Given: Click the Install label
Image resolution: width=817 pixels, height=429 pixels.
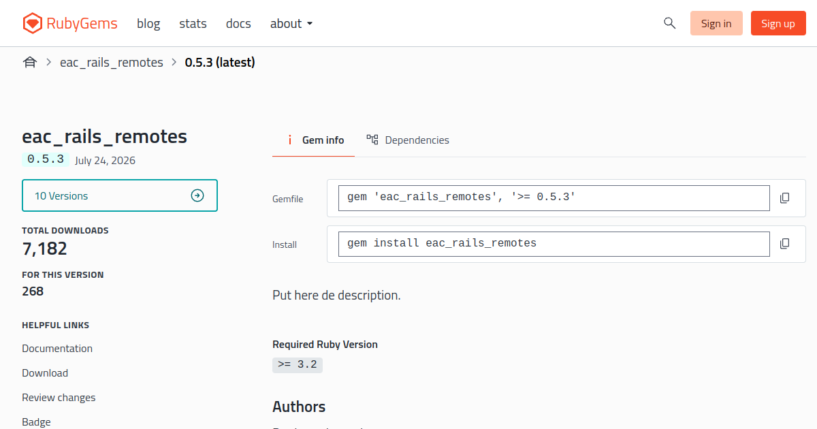Looking at the screenshot, I should (x=285, y=244).
